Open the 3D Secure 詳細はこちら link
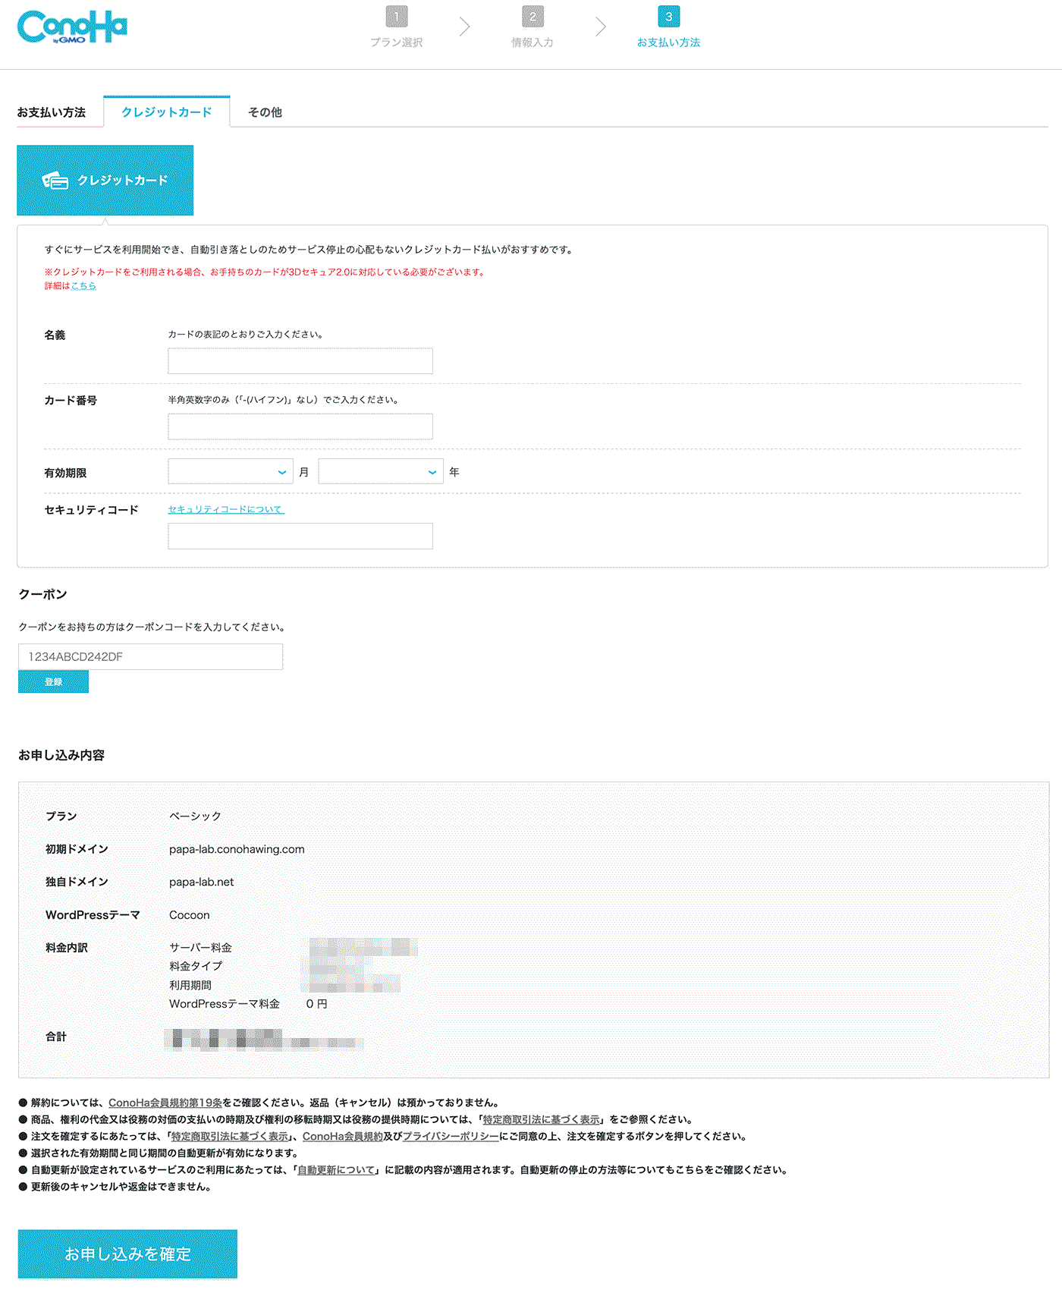The width and height of the screenshot is (1062, 1290). click(83, 286)
